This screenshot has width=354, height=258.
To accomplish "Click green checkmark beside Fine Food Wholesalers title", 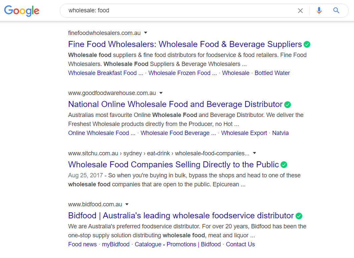I will pyautogui.click(x=307, y=44).
